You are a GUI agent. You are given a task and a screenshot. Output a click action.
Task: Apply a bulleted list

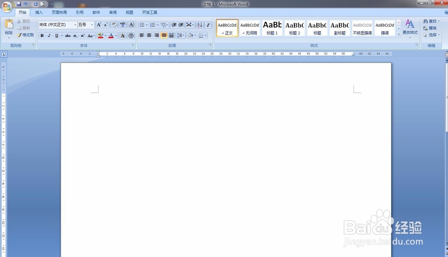142,25
